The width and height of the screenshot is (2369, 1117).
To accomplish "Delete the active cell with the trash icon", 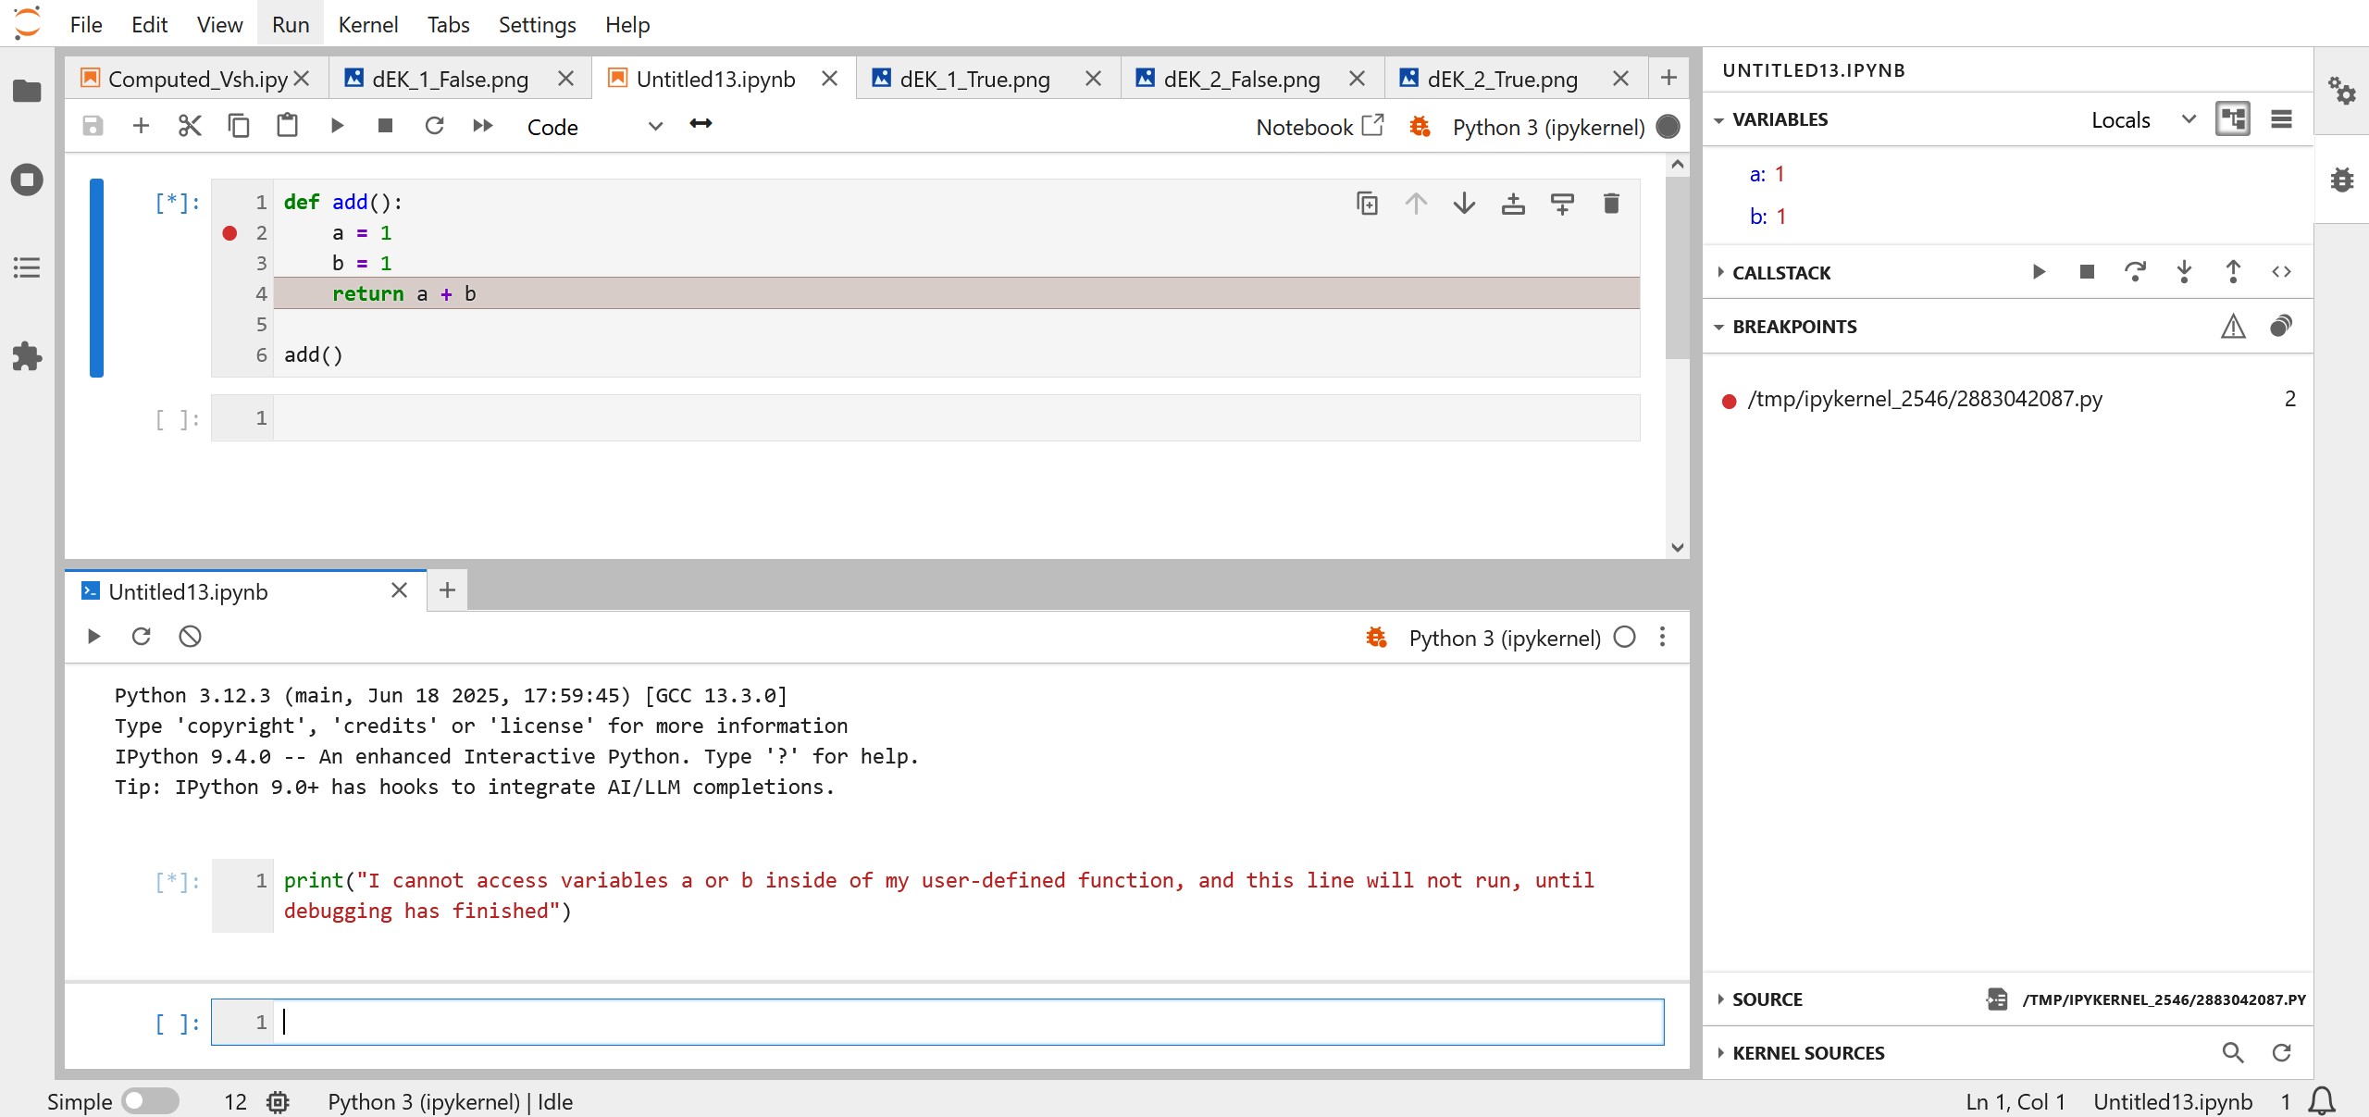I will (1611, 204).
